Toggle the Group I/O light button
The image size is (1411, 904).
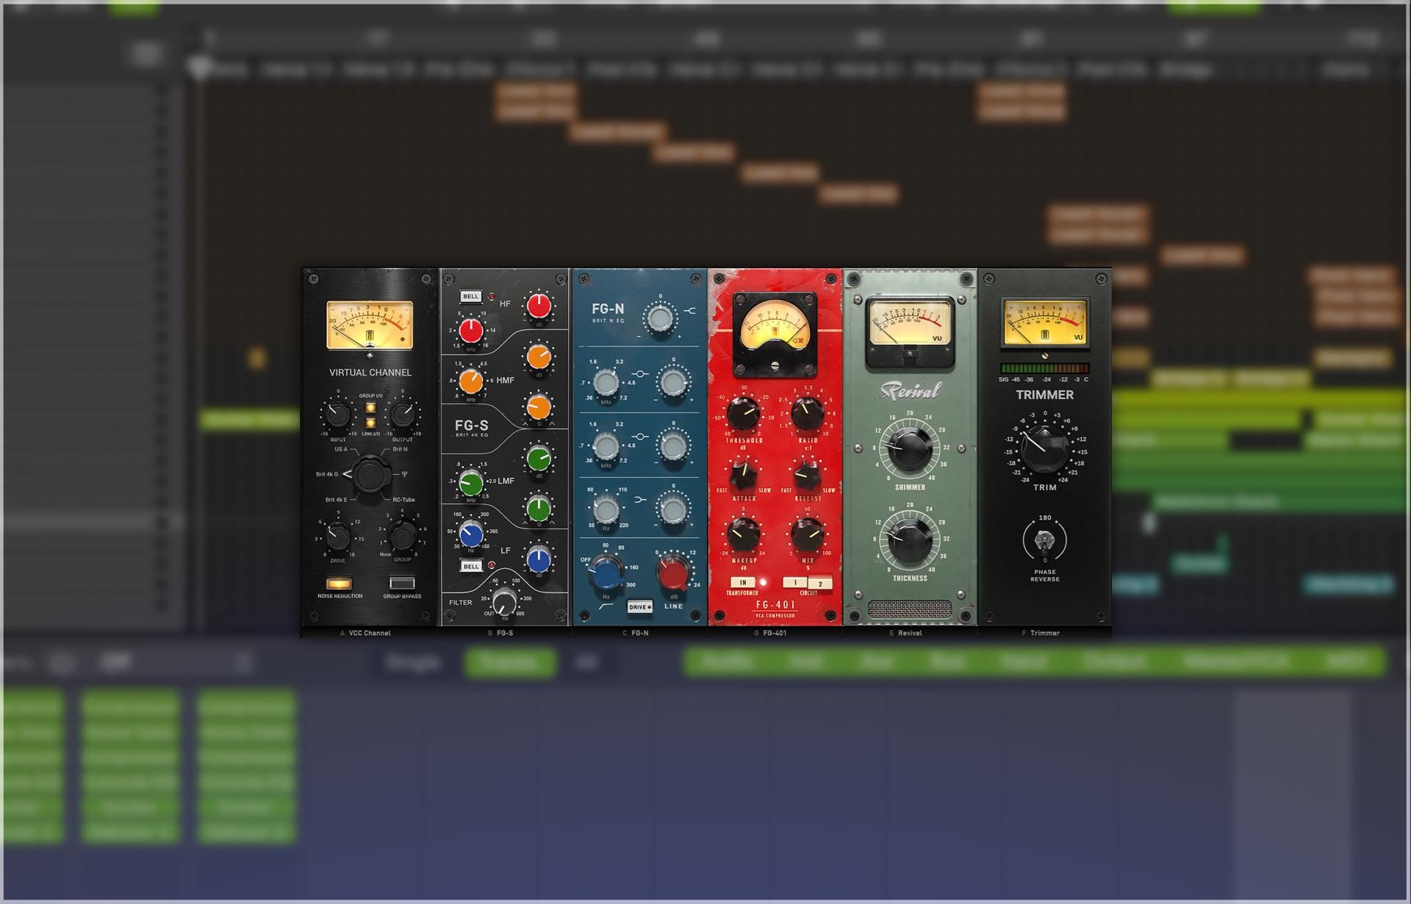[370, 408]
